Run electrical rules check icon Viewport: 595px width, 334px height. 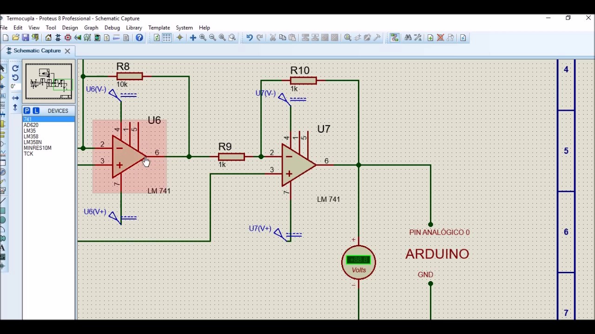(x=463, y=38)
